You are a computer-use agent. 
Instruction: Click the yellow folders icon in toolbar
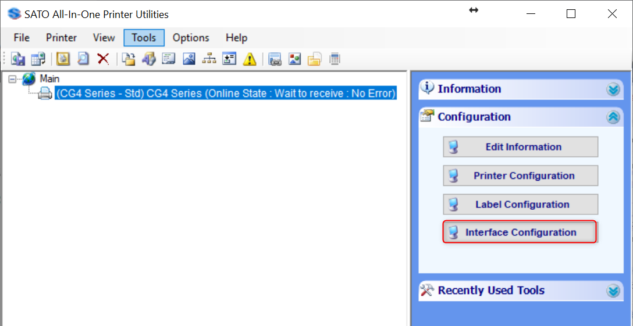[x=315, y=59]
